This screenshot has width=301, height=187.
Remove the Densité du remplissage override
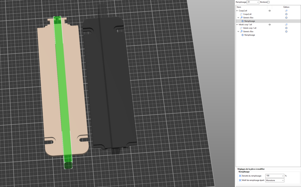coord(240,176)
